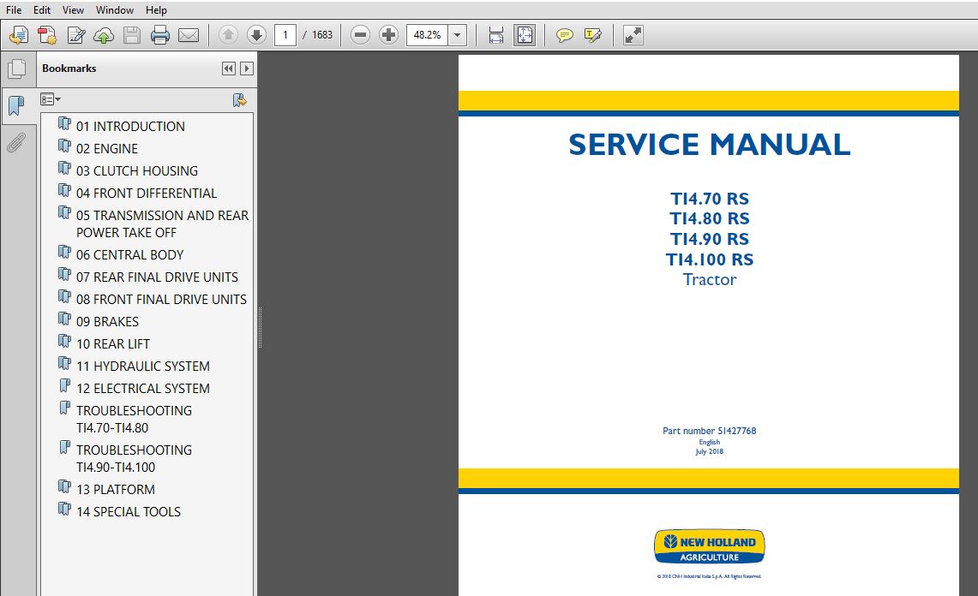Image resolution: width=978 pixels, height=596 pixels.
Task: Click the TI4.100 RS model text
Action: coord(709,259)
